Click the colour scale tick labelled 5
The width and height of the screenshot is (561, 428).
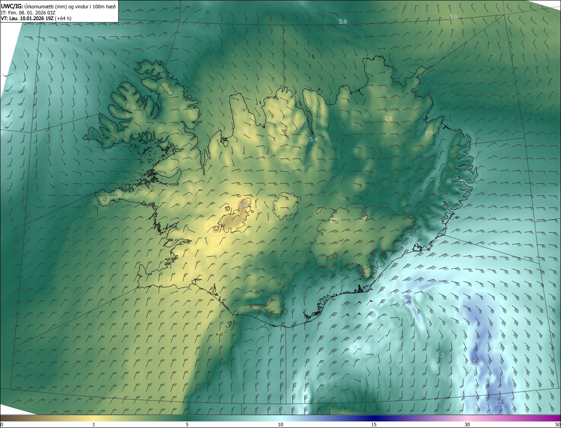click(x=187, y=425)
